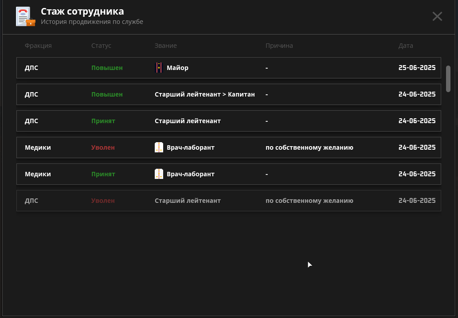This screenshot has height=318, width=458.
Task: Click Медики faction in the Принят row
Action: point(38,174)
